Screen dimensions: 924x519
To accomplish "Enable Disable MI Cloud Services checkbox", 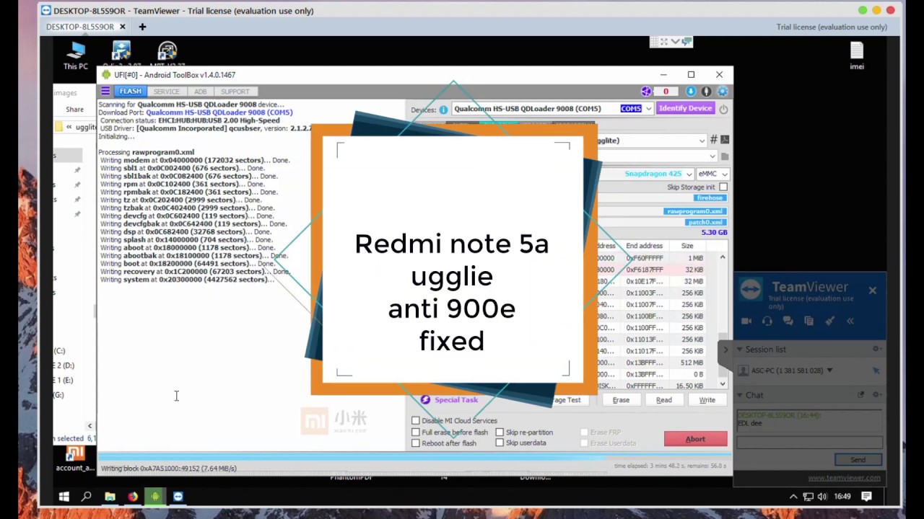I will coord(416,421).
